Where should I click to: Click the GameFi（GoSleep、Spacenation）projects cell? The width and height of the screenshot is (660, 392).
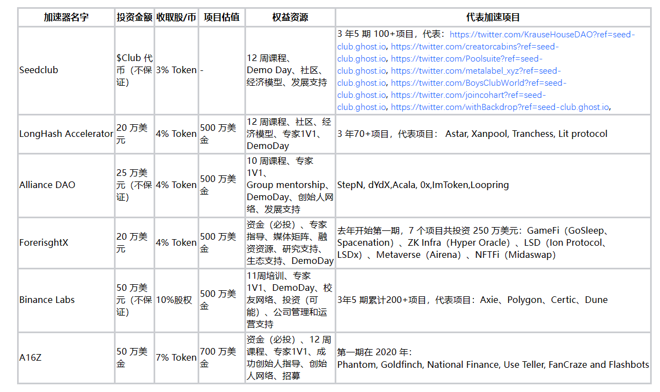click(493, 242)
